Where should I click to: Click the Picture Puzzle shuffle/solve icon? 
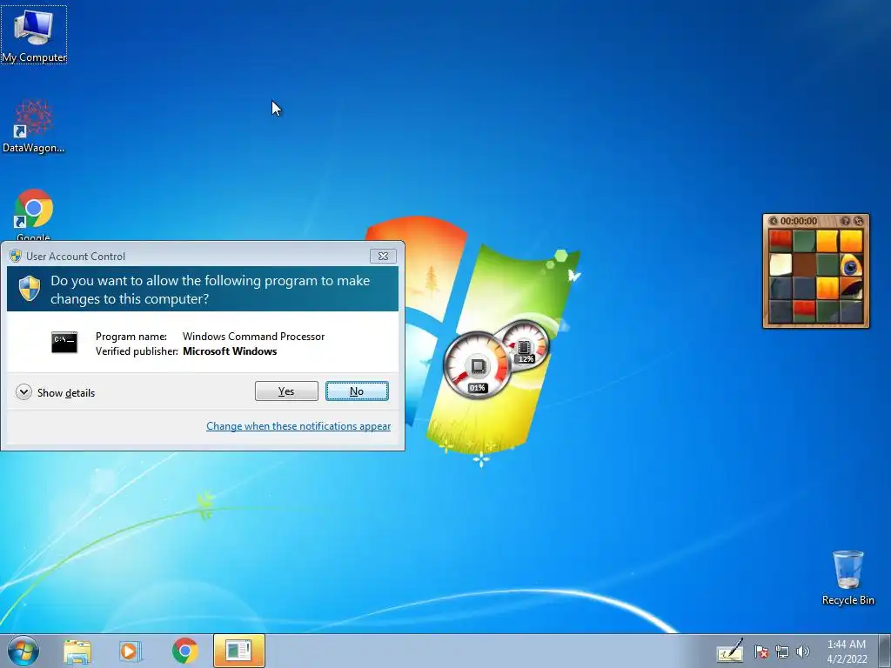coord(858,221)
